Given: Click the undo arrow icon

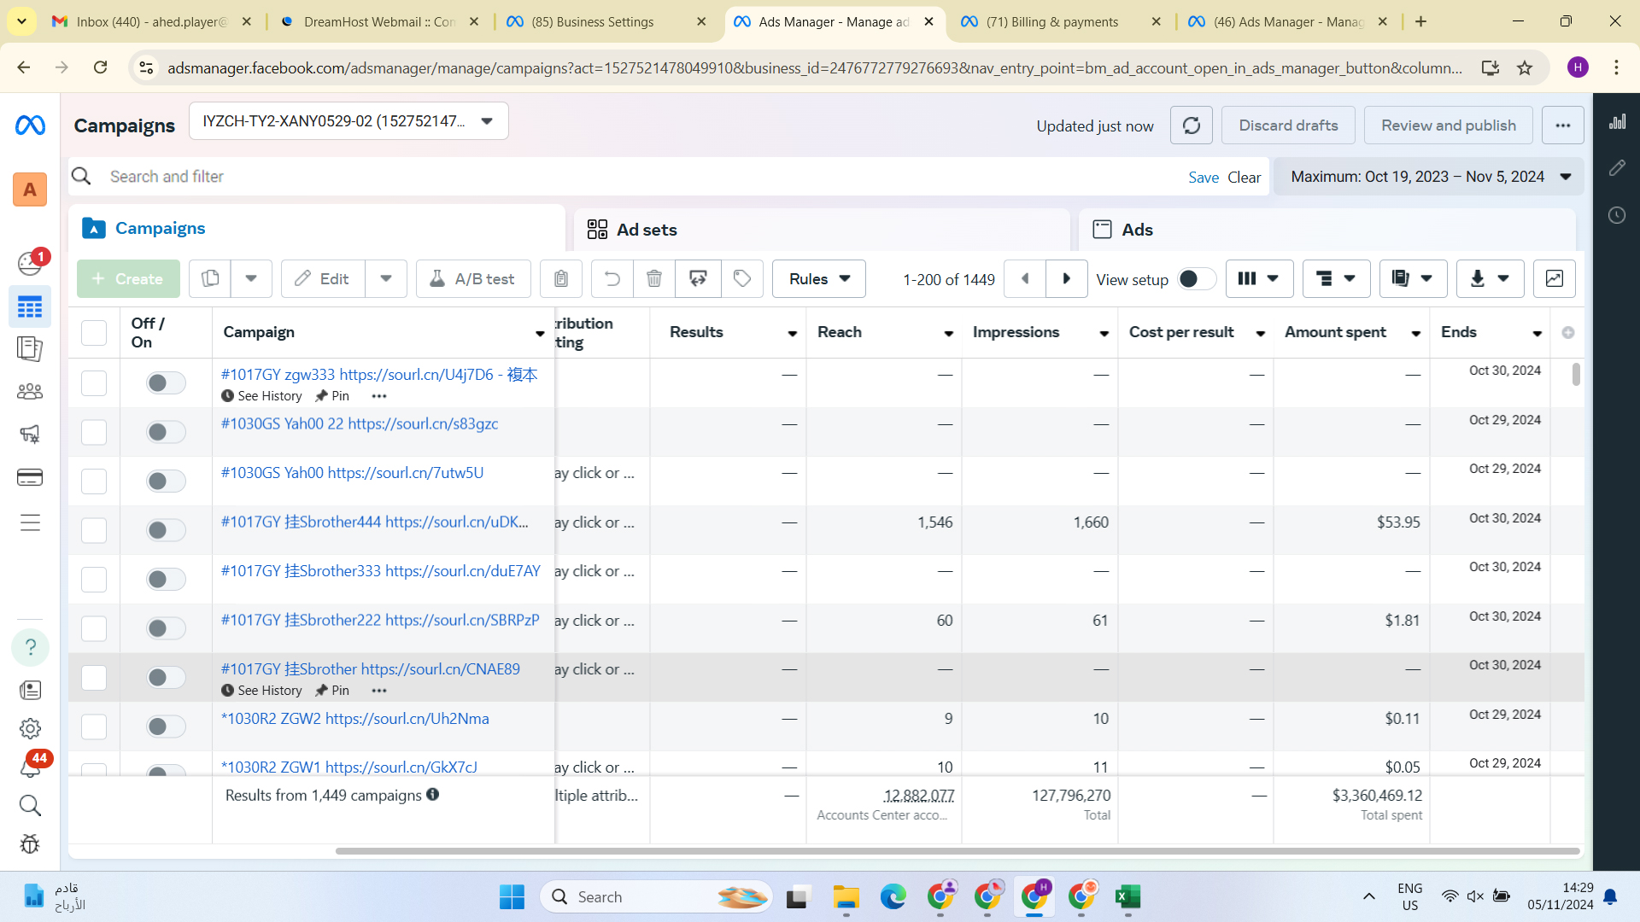Looking at the screenshot, I should pos(612,278).
